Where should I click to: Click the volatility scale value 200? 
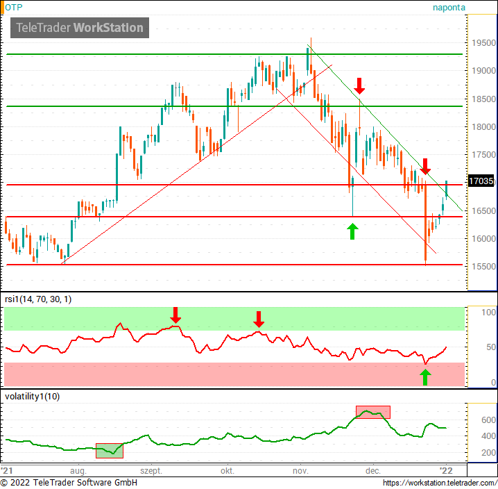(488, 453)
